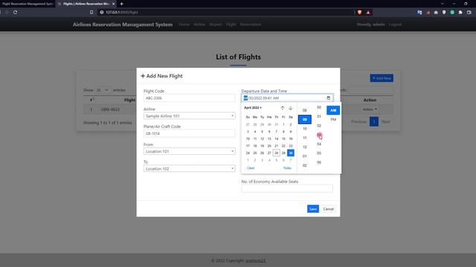Click the Logout link
The height and width of the screenshot is (267, 476).
pyautogui.click(x=395, y=24)
